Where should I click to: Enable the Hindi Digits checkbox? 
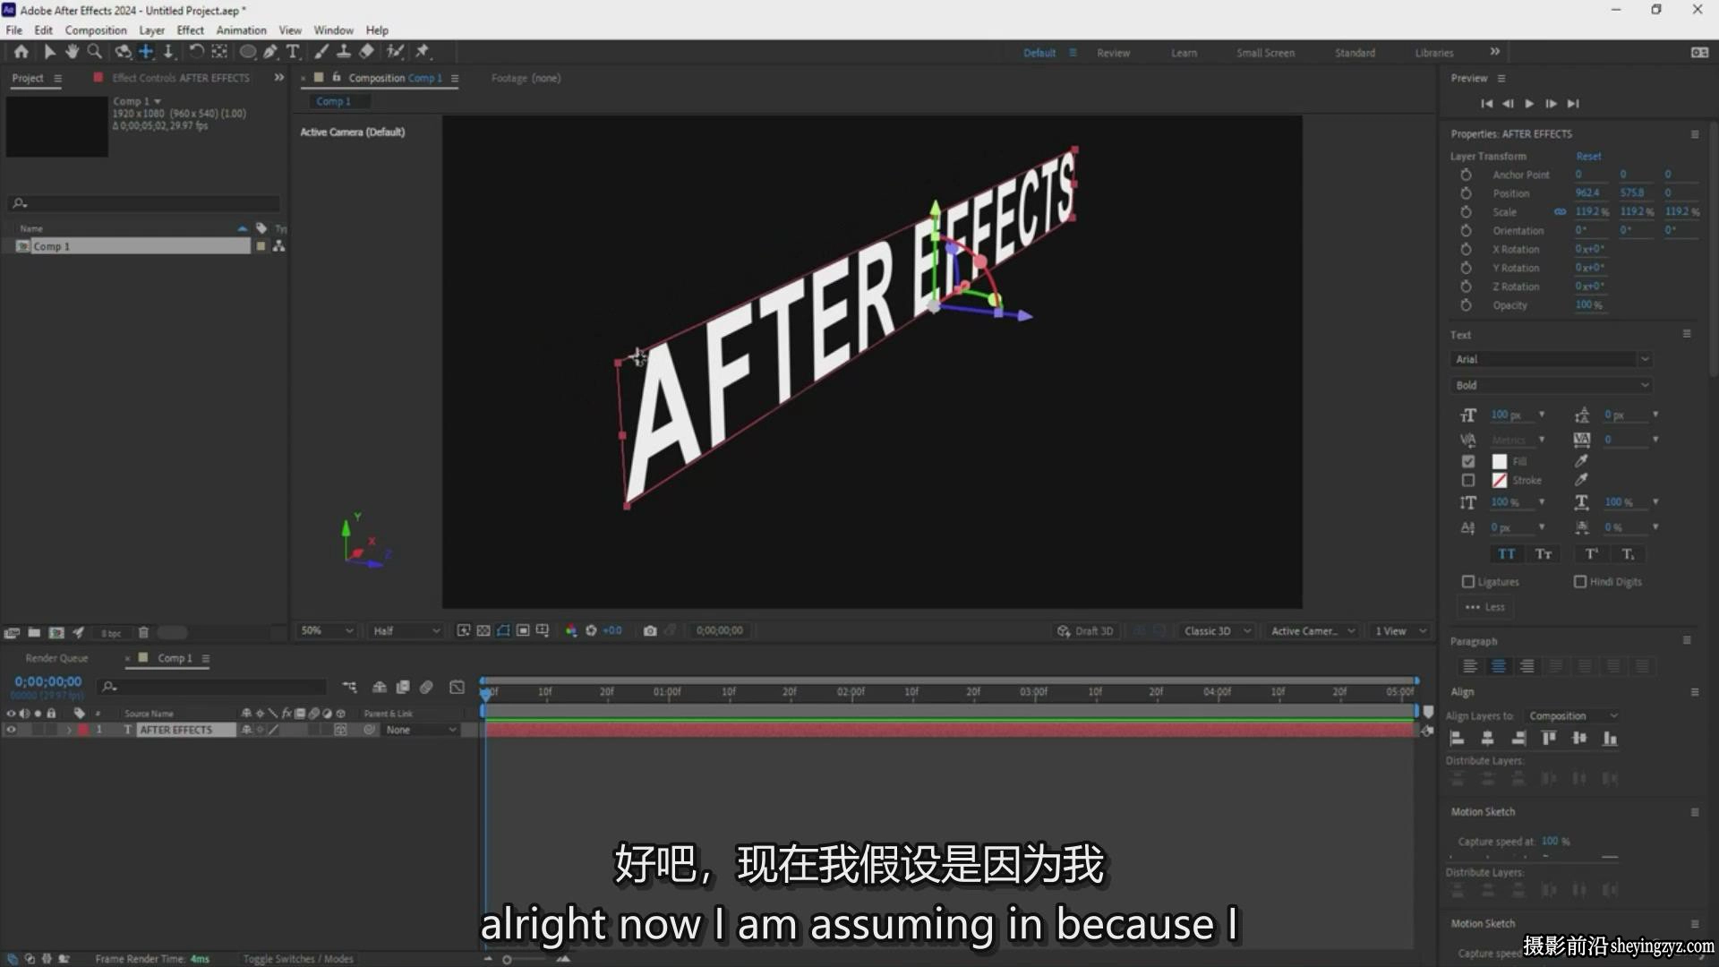pos(1580,581)
